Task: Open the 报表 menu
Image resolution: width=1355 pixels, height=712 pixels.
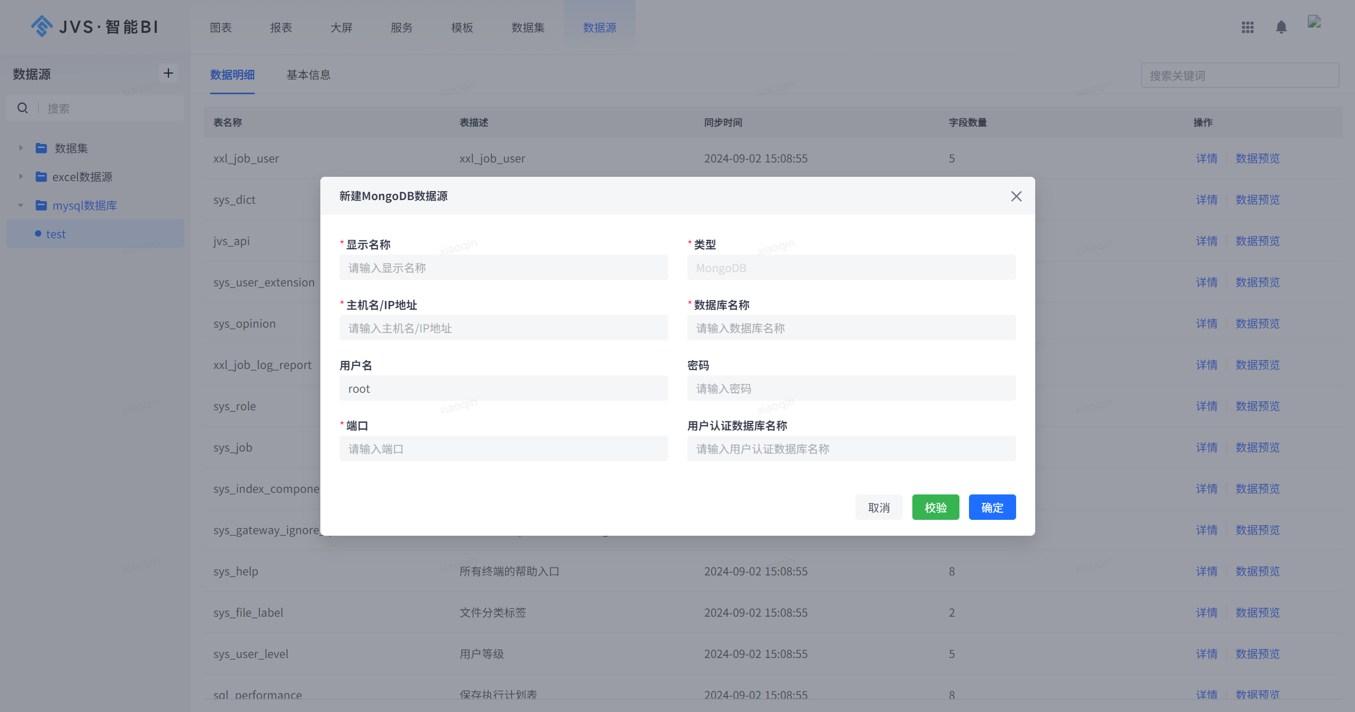Action: 281,28
